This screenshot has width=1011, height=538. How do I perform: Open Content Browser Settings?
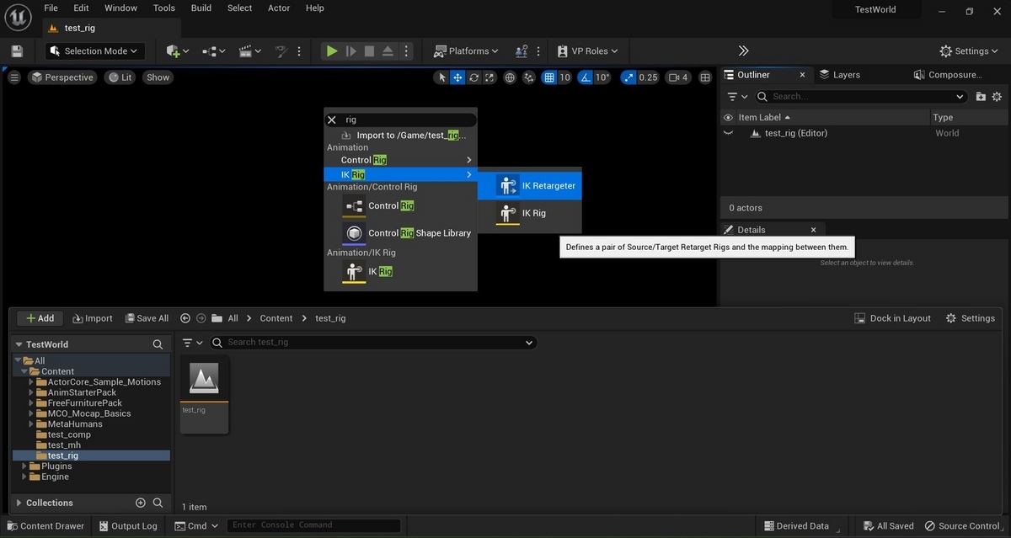[970, 318]
